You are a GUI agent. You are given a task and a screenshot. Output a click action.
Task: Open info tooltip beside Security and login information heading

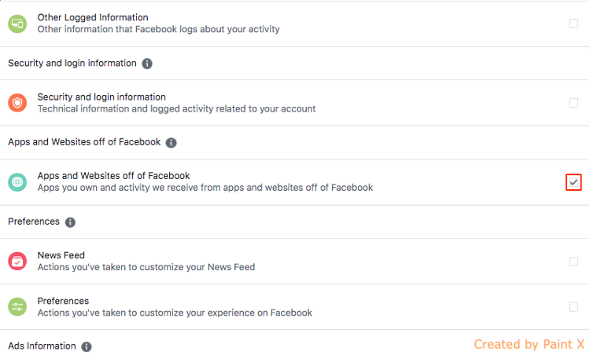click(x=147, y=64)
